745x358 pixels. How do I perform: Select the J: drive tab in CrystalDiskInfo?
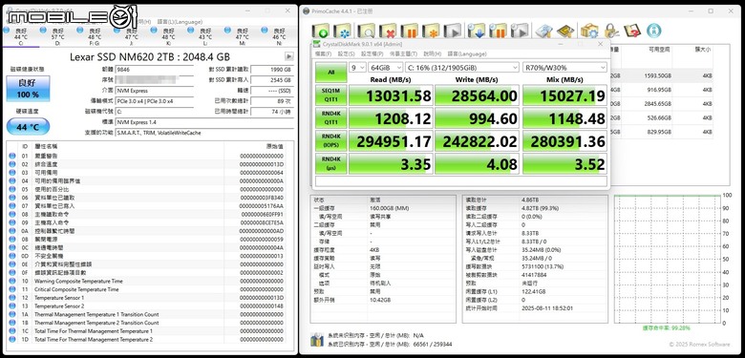(131, 36)
